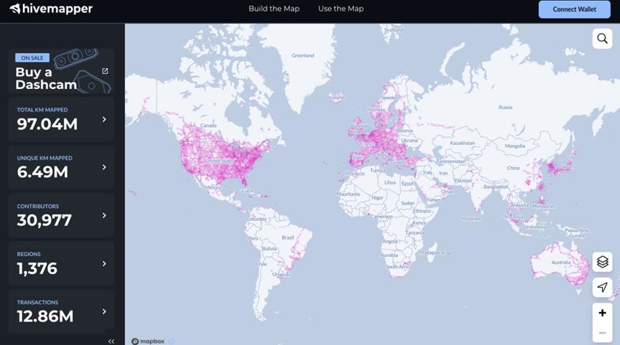Select 6.49M unique km value
620x345 pixels.
tap(42, 172)
